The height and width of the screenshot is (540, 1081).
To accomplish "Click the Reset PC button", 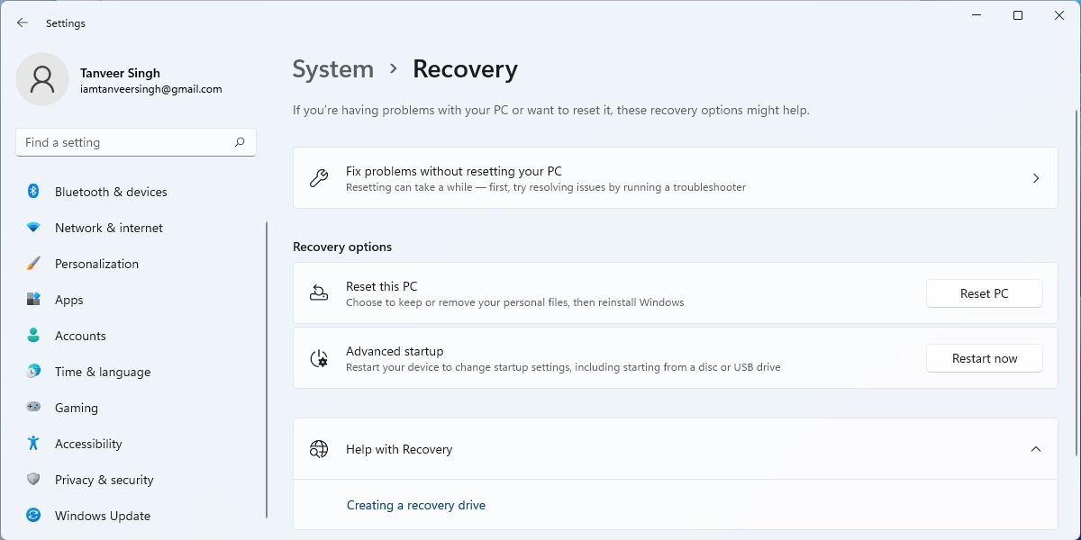I will pyautogui.click(x=984, y=293).
